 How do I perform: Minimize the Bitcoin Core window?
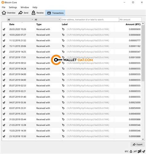coord(124,2)
